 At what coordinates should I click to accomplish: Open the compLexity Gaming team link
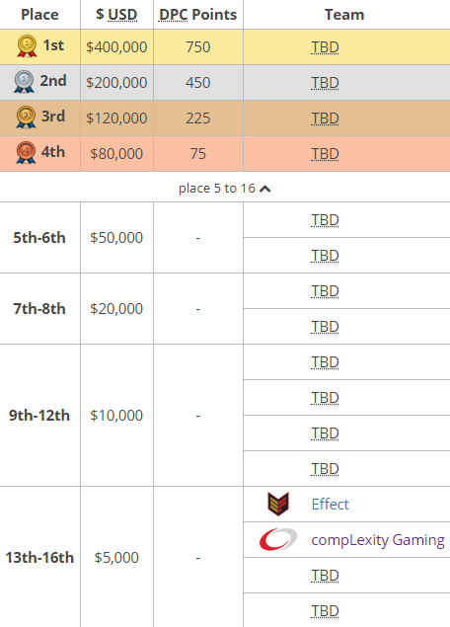click(x=378, y=540)
